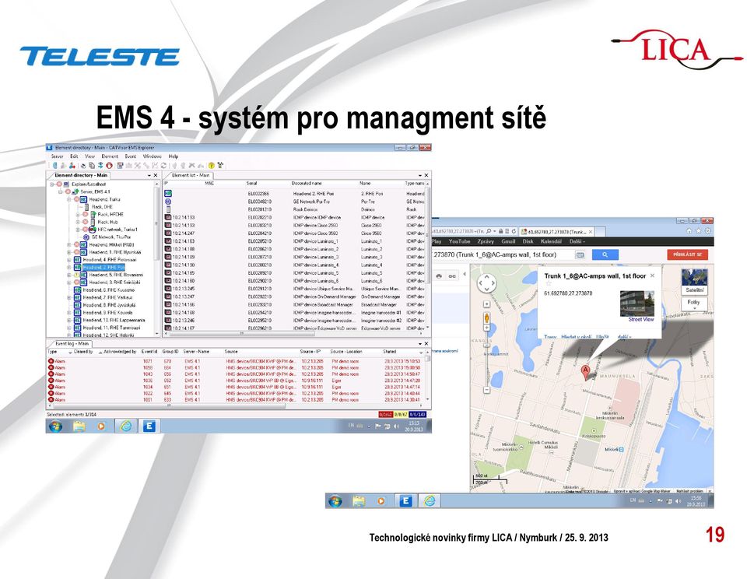Select the Event log - Main tab
Image resolution: width=747 pixels, height=579 pixels.
pos(72,344)
